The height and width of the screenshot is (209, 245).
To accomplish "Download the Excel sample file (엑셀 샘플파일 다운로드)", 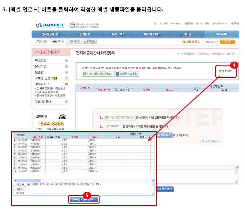I will [x=97, y=74].
